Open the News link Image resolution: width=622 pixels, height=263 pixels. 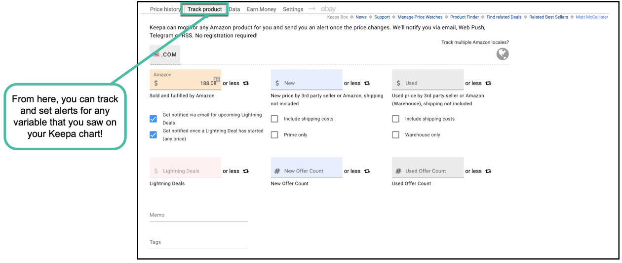point(361,17)
